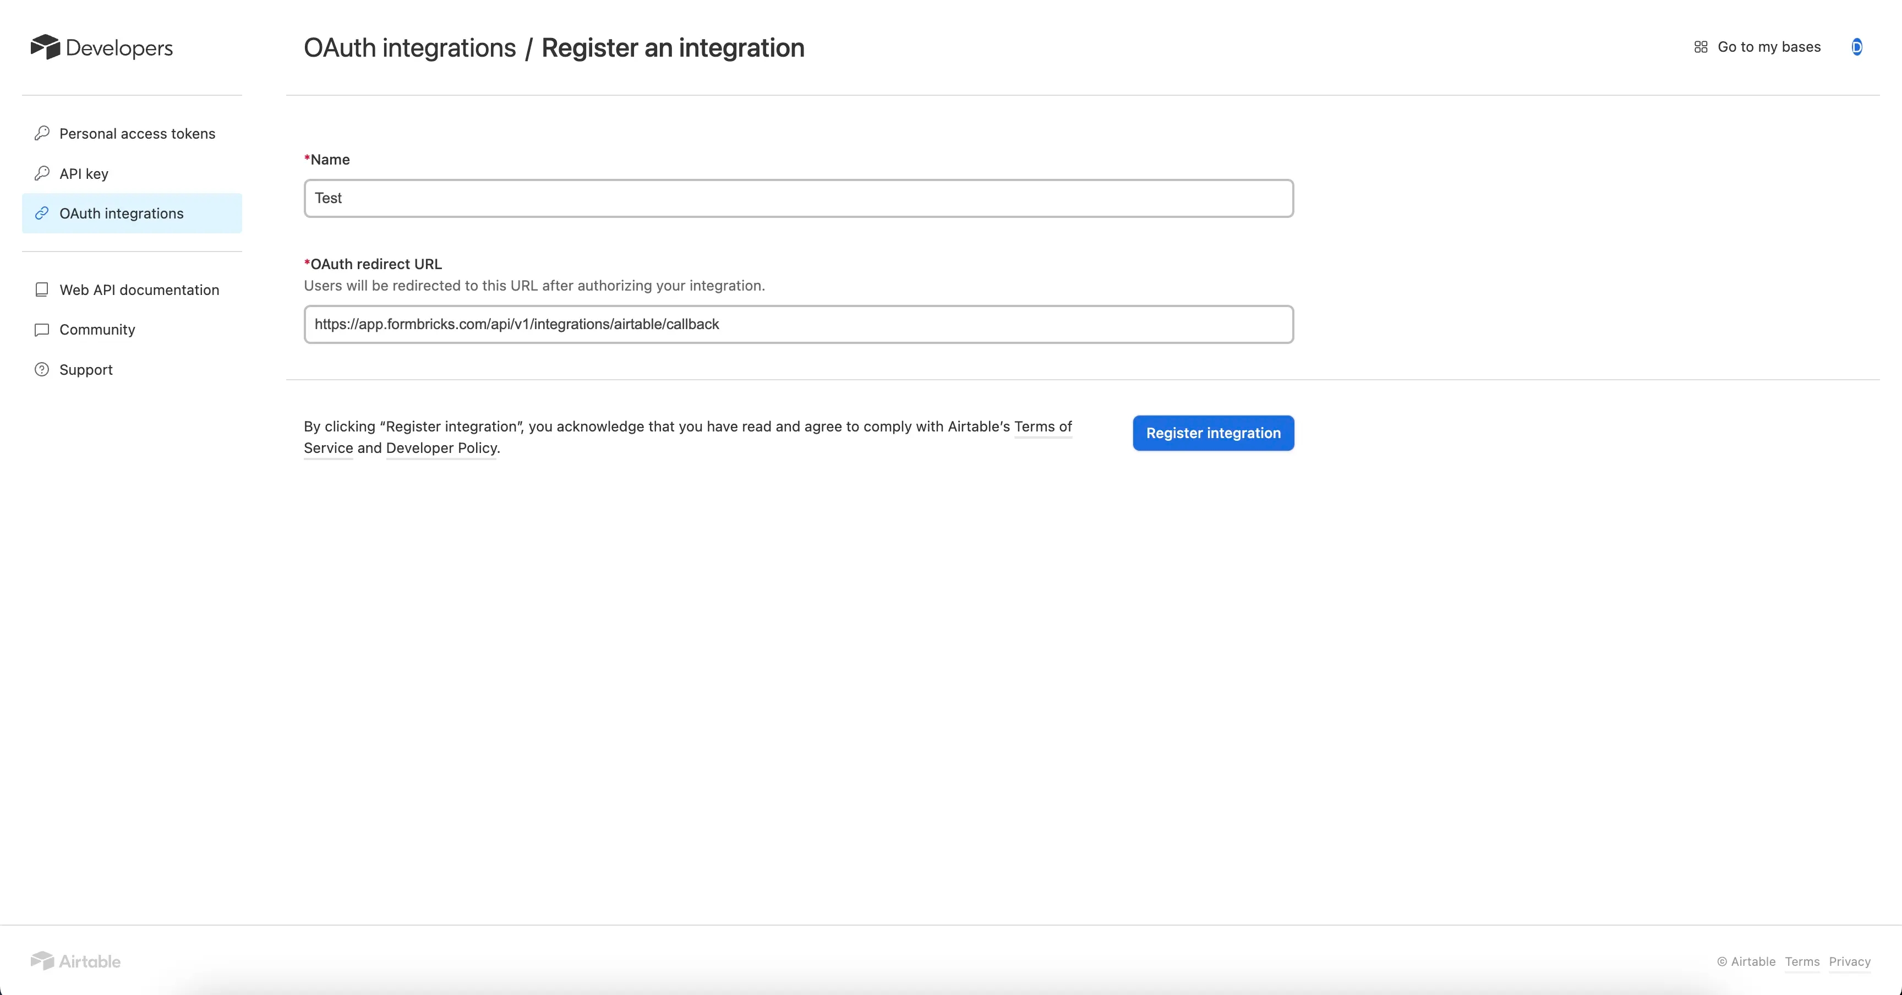Click the key icon beside Personal access tokens
1902x995 pixels.
click(x=42, y=133)
